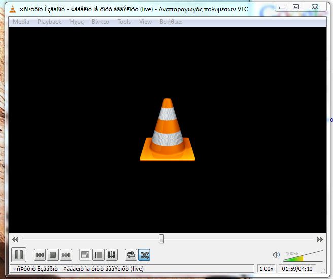Toggle fullscreen video mode icon
Screen dimensions: 333x279
[x=85, y=255]
